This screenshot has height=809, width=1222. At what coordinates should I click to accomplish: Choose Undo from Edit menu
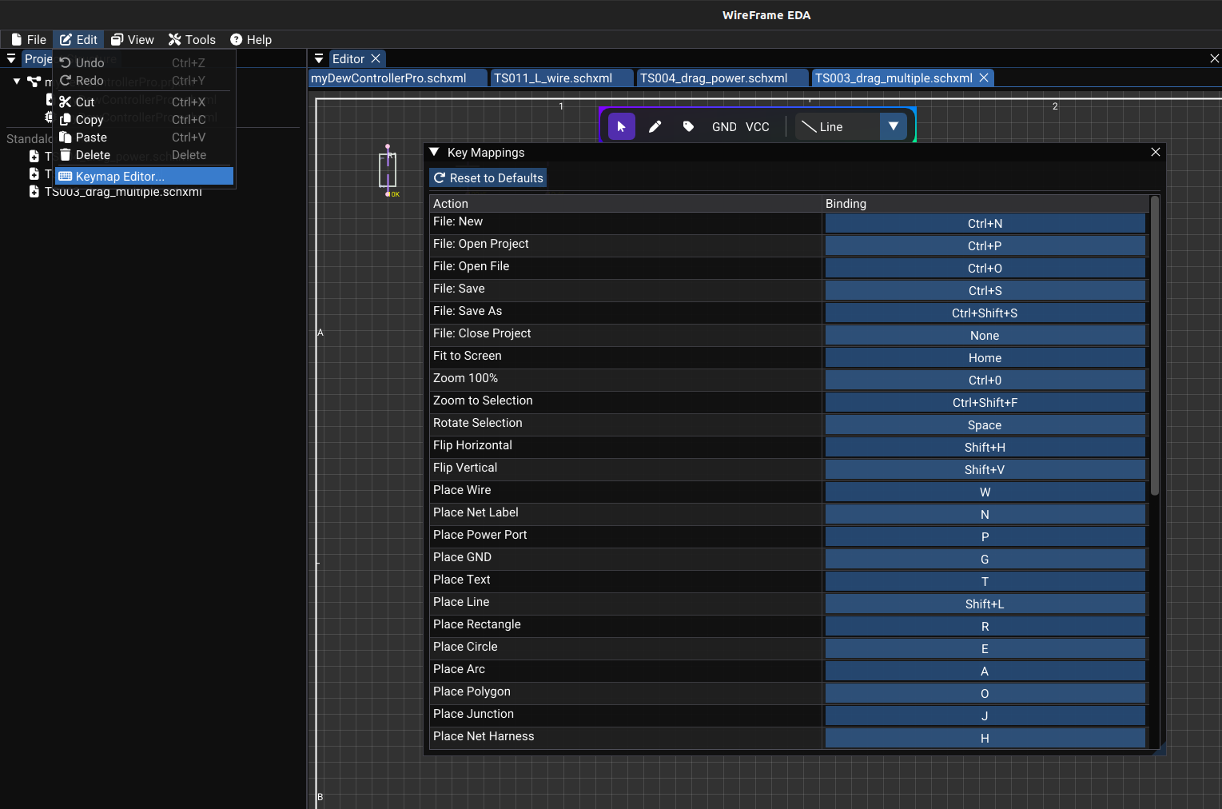point(144,62)
